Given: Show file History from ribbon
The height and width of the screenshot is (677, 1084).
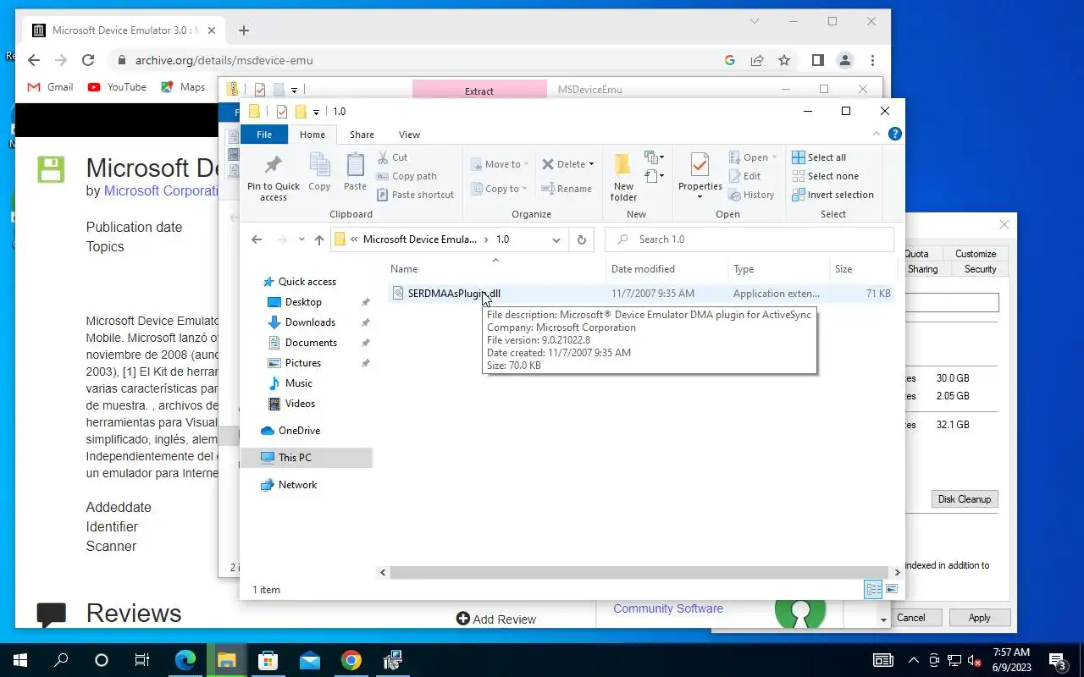Looking at the screenshot, I should (750, 195).
